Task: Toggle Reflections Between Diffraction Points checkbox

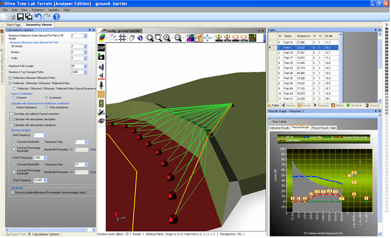Action: click(x=11, y=78)
